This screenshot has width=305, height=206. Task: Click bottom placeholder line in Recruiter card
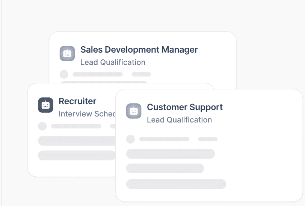[x=77, y=155]
